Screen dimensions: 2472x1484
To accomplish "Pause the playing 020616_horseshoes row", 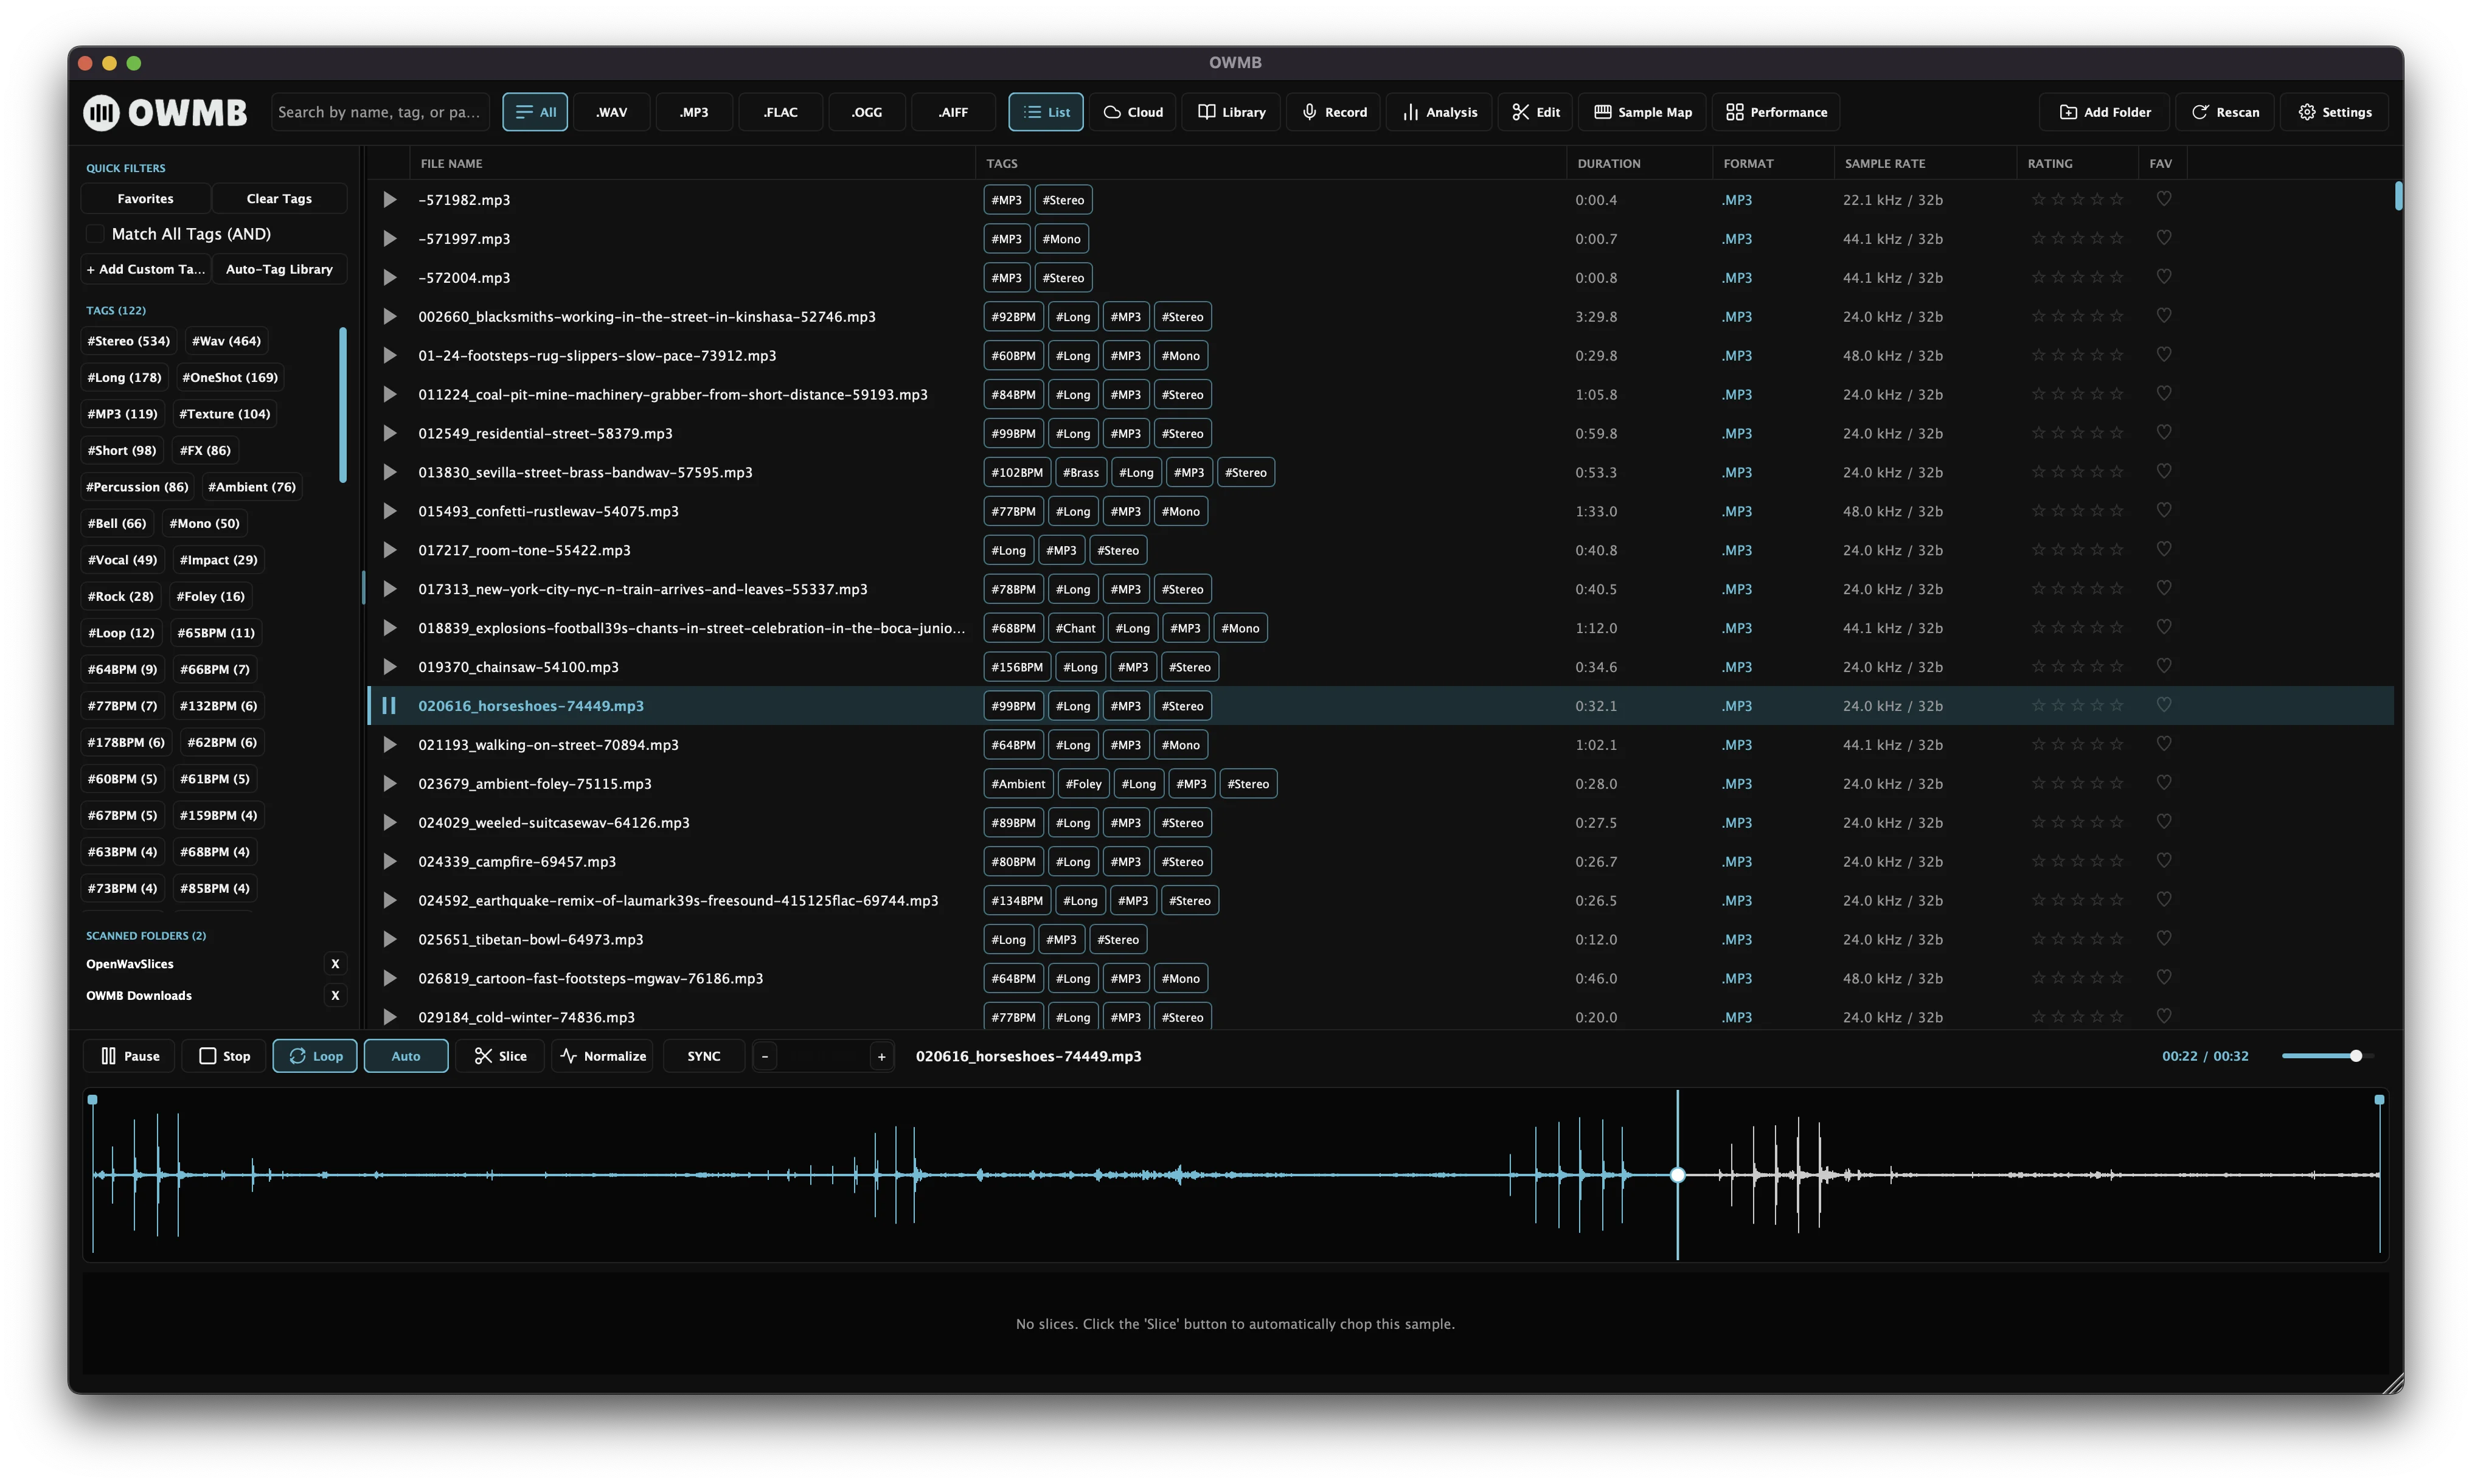I will click(389, 706).
